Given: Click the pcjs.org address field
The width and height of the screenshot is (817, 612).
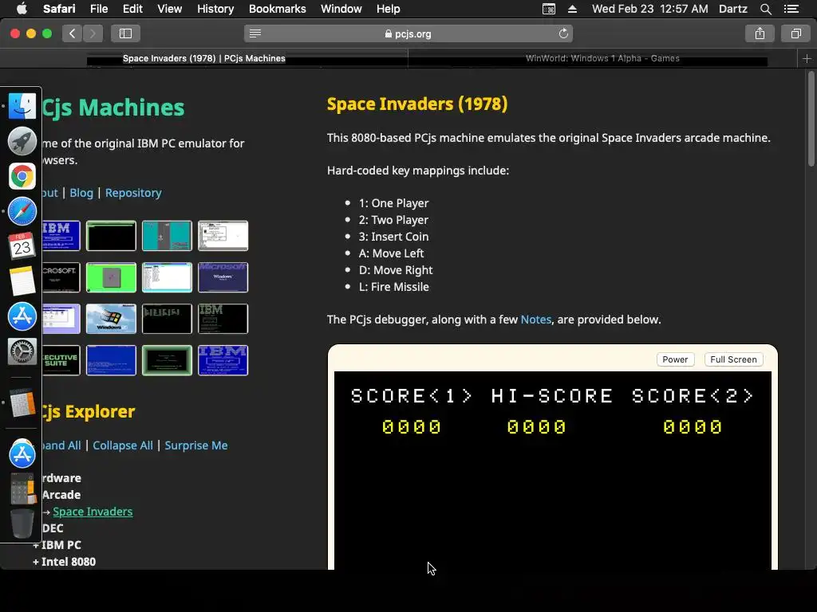Looking at the screenshot, I should tap(408, 33).
